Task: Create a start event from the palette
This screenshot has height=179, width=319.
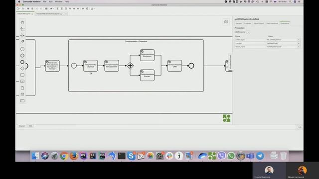Action: point(22,49)
